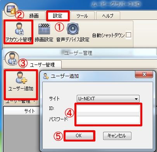
Task: Open アカウント管理 account management
Action: (19, 32)
